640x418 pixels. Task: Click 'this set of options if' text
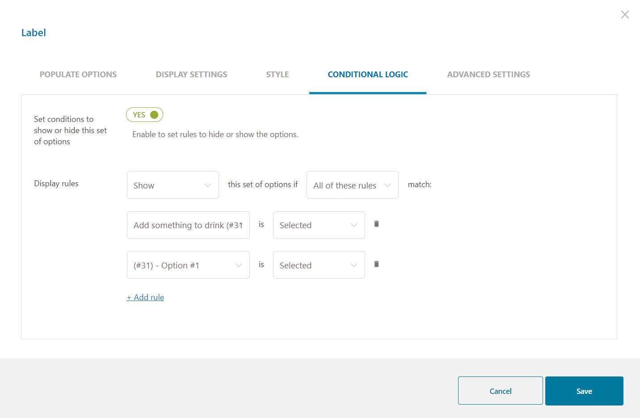tap(263, 184)
